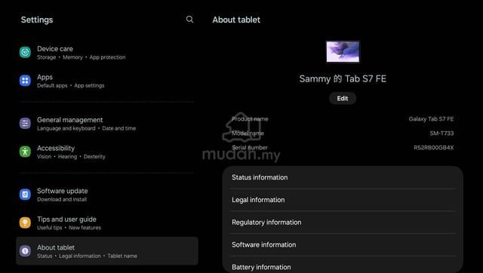The height and width of the screenshot is (273, 483).
Task: Click 'Language and keyboard • Date and time' subtitle
Action: [86, 128]
